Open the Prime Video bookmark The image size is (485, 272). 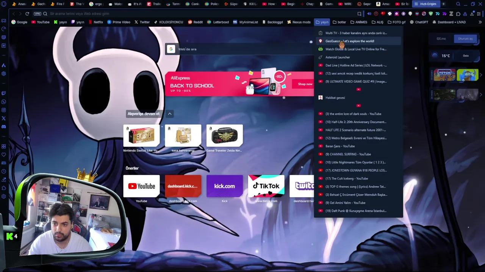(119, 22)
